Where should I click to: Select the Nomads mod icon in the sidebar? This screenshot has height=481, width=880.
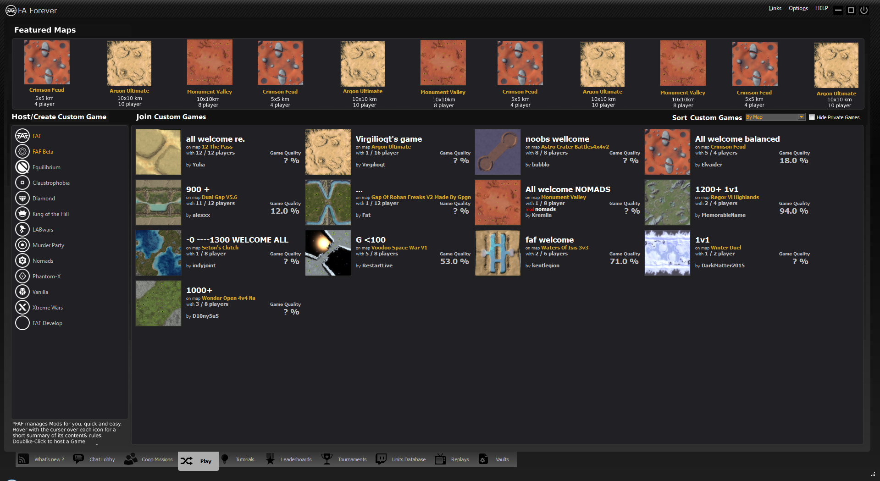coord(22,260)
